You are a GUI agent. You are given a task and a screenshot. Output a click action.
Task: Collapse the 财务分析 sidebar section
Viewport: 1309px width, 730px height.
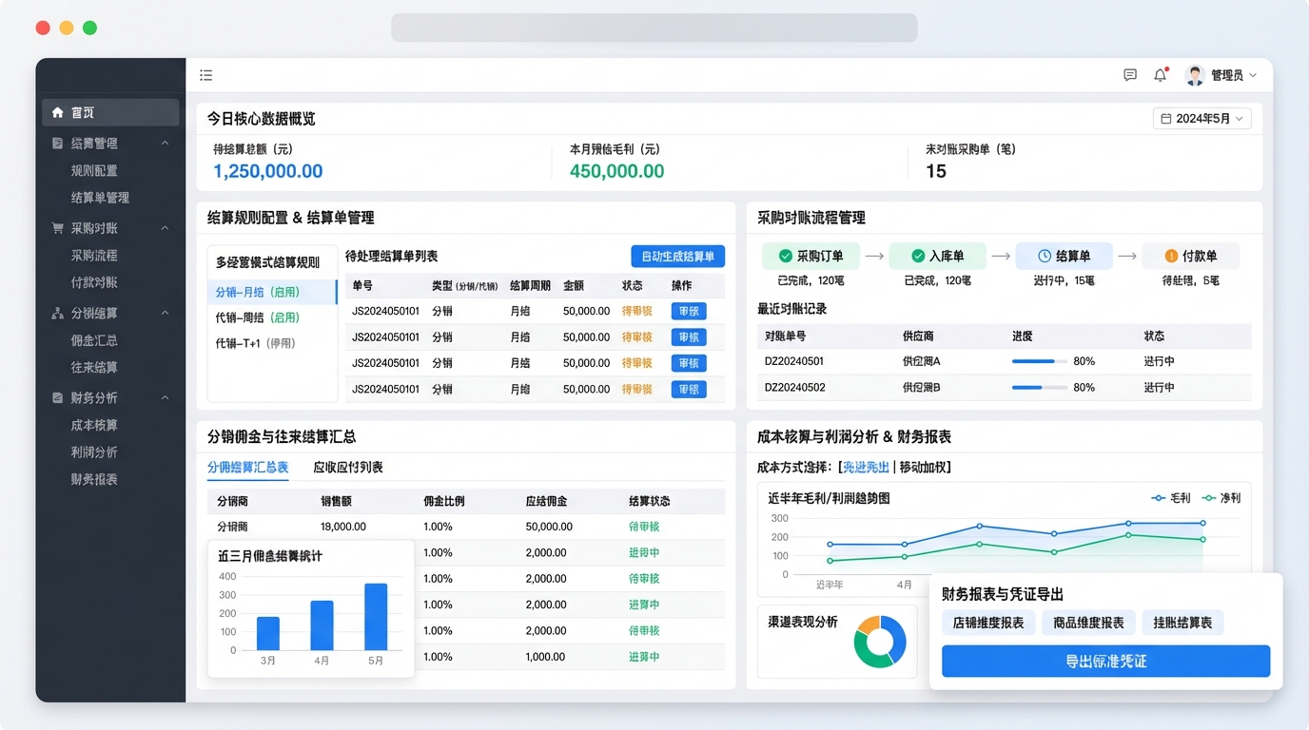[165, 397]
